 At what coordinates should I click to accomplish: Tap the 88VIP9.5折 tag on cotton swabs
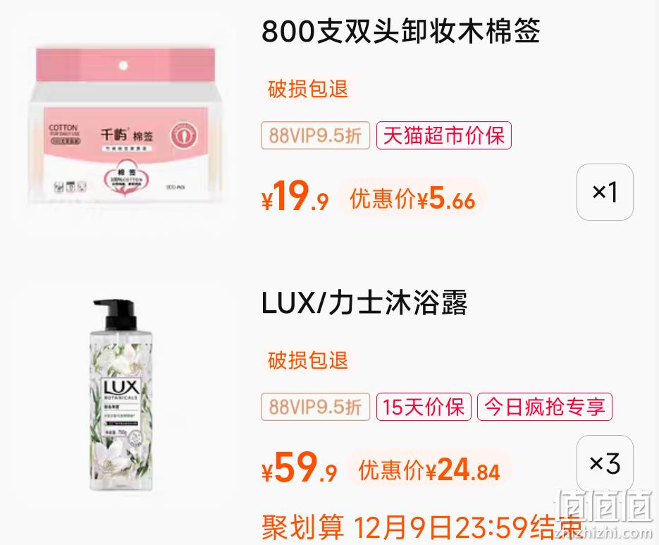(x=315, y=135)
